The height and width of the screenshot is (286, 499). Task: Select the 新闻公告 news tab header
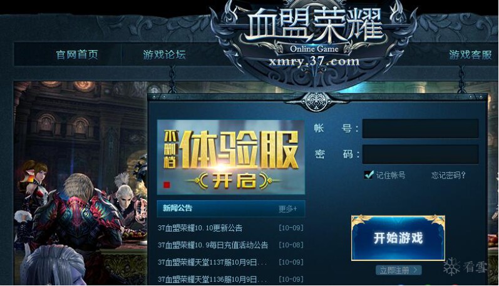(x=178, y=208)
